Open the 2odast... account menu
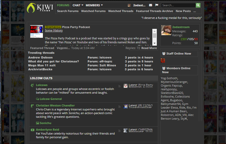 (139, 5)
